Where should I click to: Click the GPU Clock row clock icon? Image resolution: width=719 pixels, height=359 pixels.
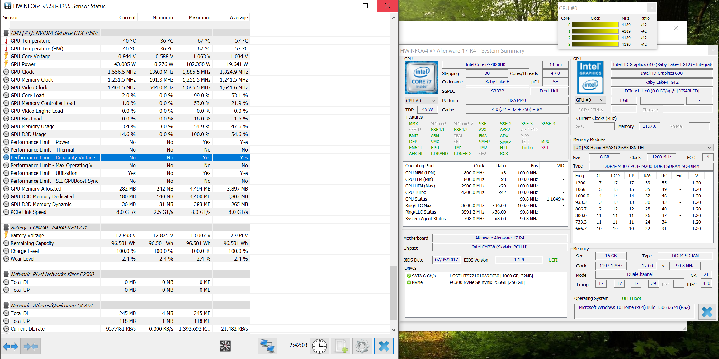[6, 72]
